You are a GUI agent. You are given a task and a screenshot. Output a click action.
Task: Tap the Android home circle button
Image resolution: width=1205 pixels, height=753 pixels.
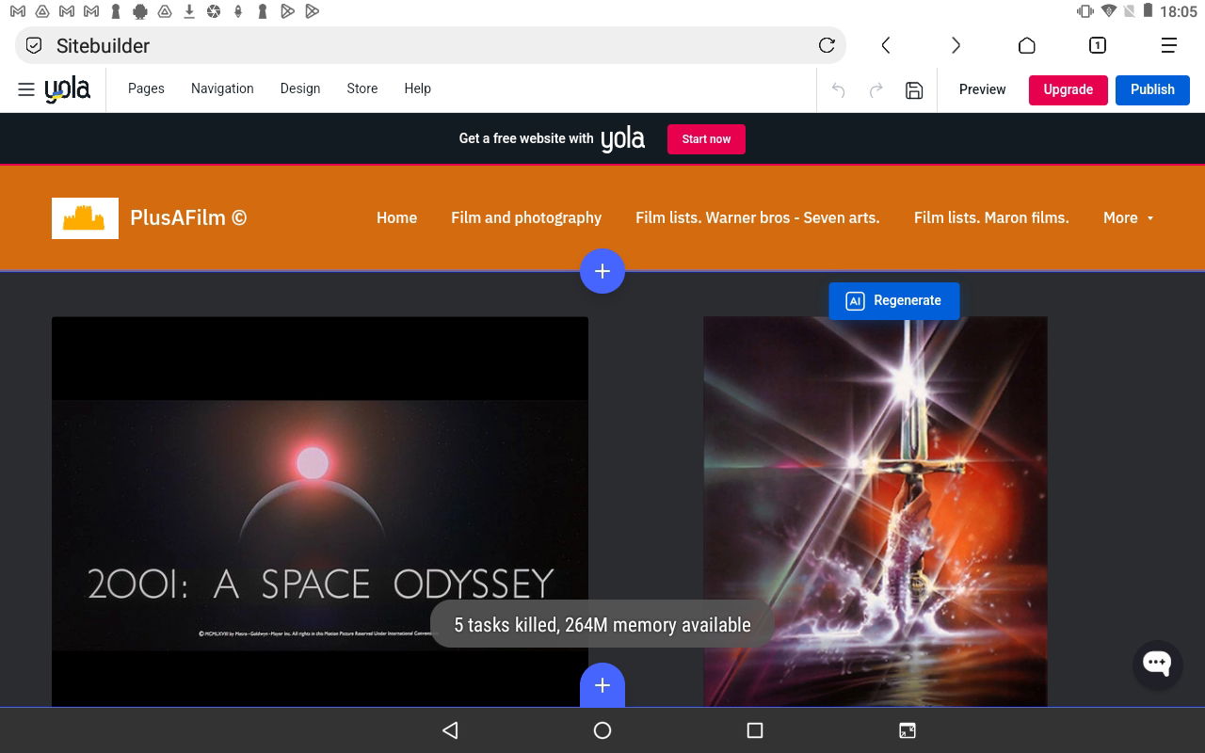[x=602, y=730]
